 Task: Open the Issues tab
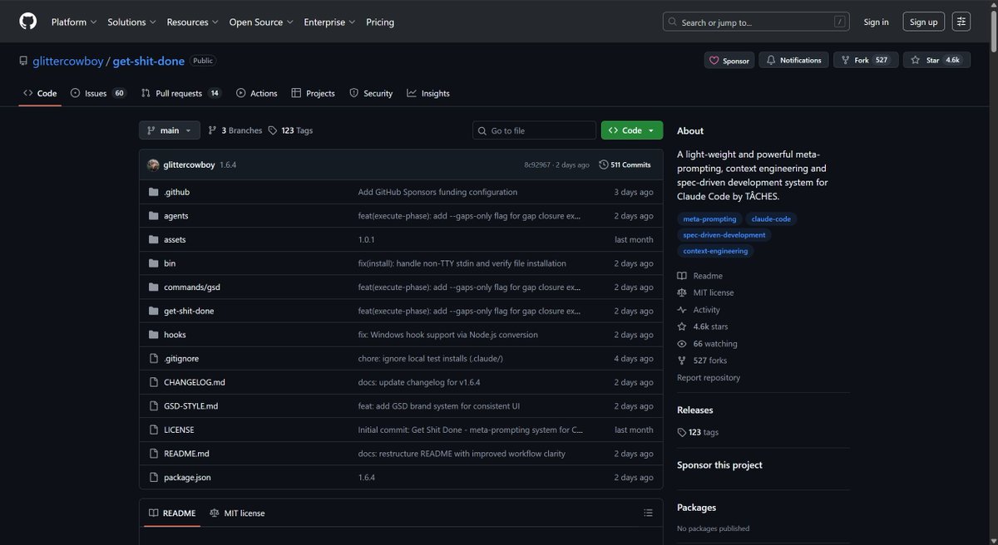tap(98, 94)
